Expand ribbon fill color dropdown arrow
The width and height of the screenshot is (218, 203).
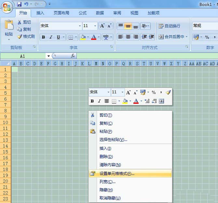pos(88,37)
